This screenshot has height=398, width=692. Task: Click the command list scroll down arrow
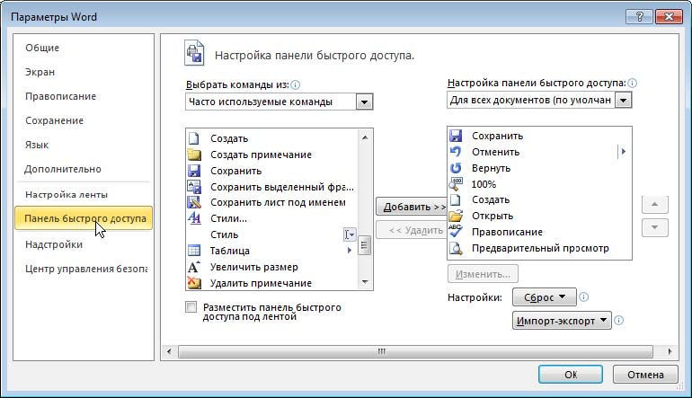click(365, 282)
